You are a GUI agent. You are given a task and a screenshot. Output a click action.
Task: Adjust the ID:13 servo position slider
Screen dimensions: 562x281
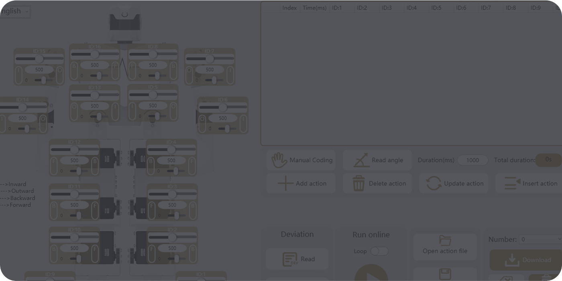pos(95,95)
